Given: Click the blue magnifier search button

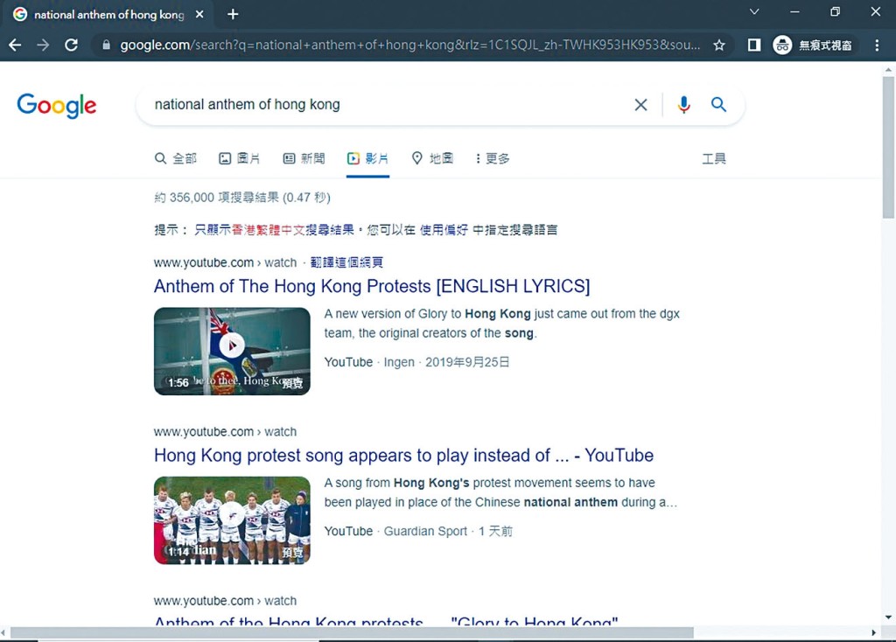Looking at the screenshot, I should point(718,105).
